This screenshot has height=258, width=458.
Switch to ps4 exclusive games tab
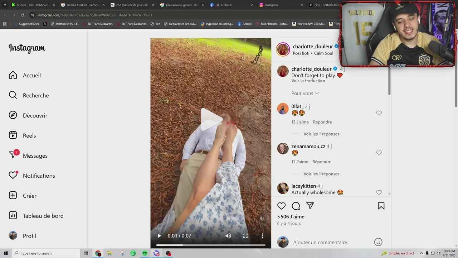182,5
